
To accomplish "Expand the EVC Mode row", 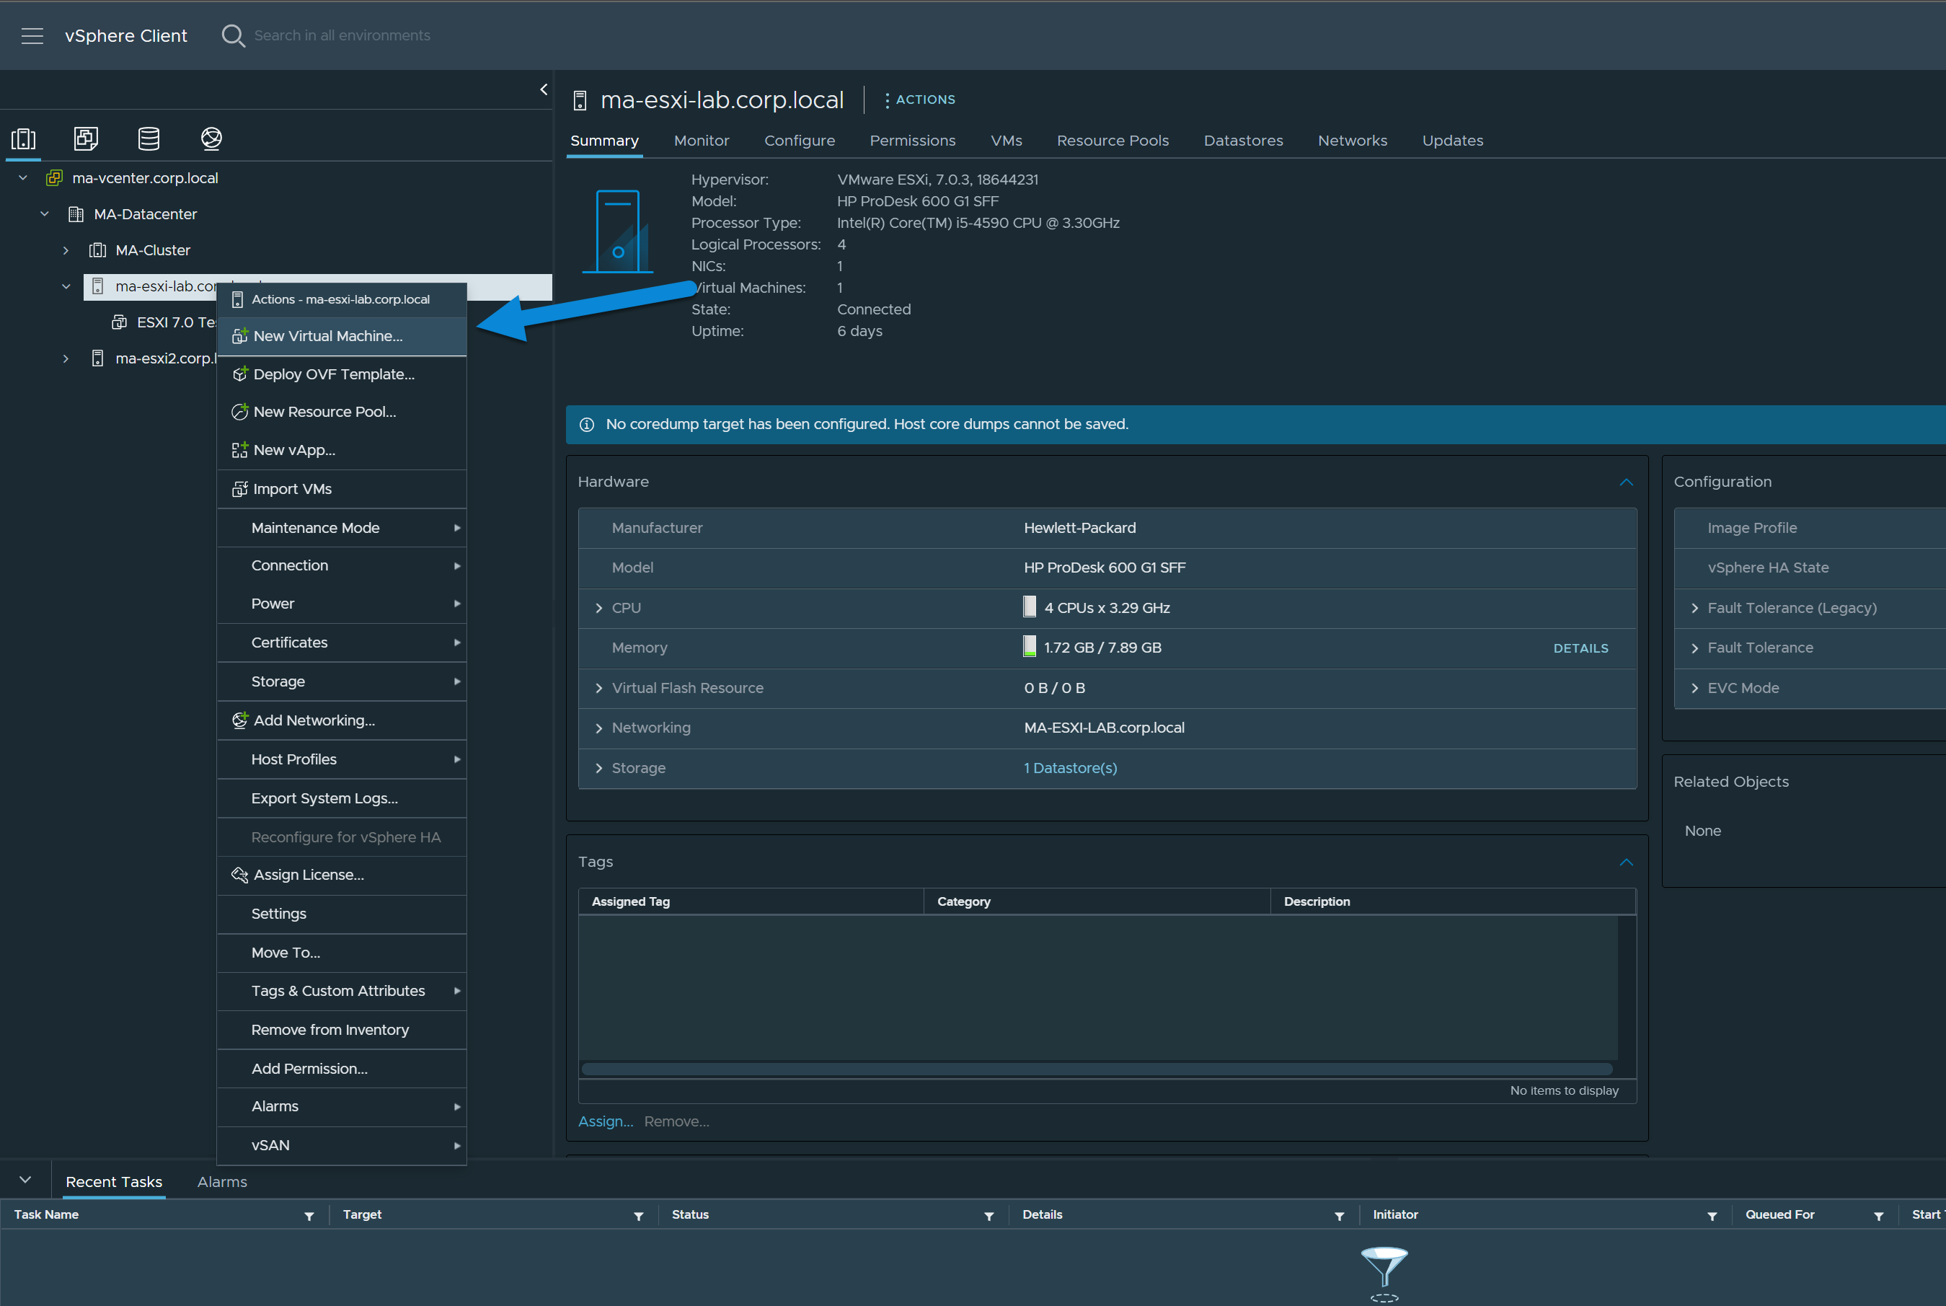I will point(1694,688).
